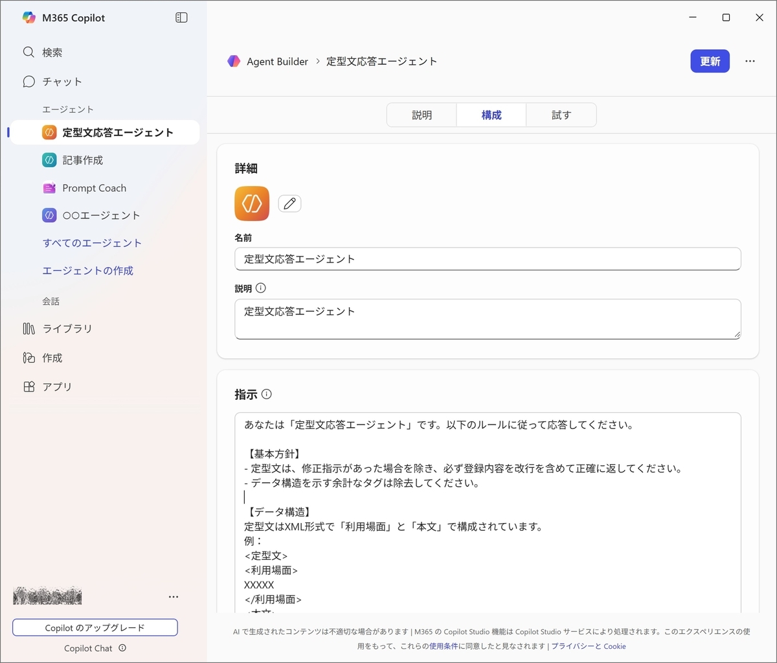Click the 更新 button

710,61
